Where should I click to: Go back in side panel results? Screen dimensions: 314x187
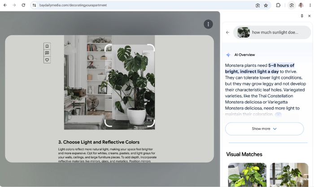[x=227, y=32]
